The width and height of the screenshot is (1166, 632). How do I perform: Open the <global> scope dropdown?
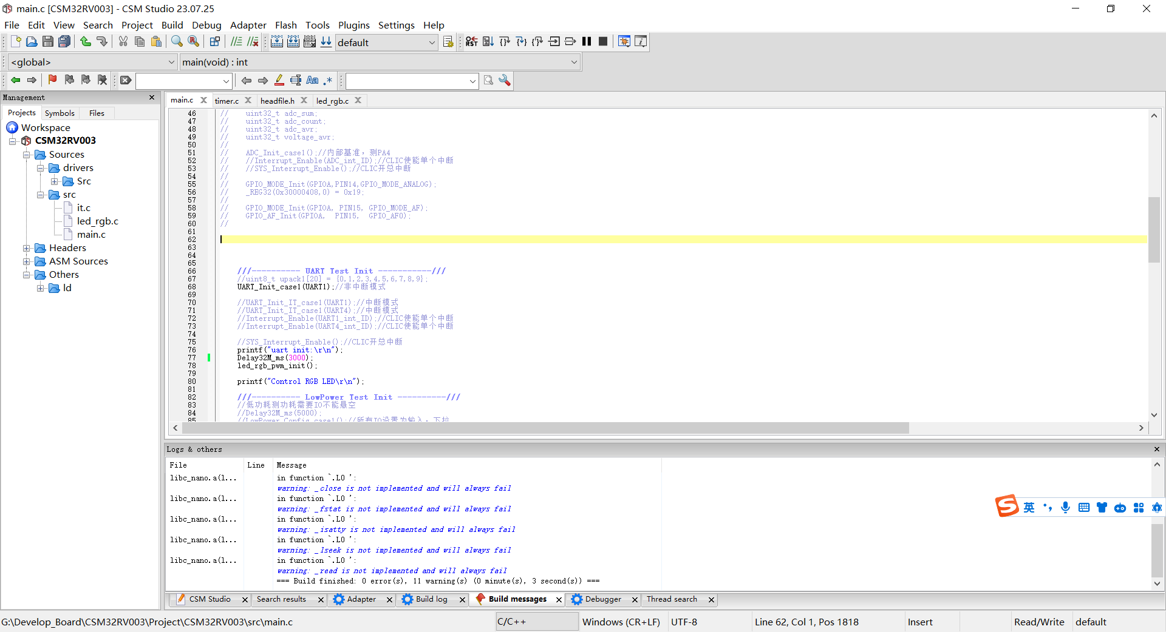click(x=93, y=62)
